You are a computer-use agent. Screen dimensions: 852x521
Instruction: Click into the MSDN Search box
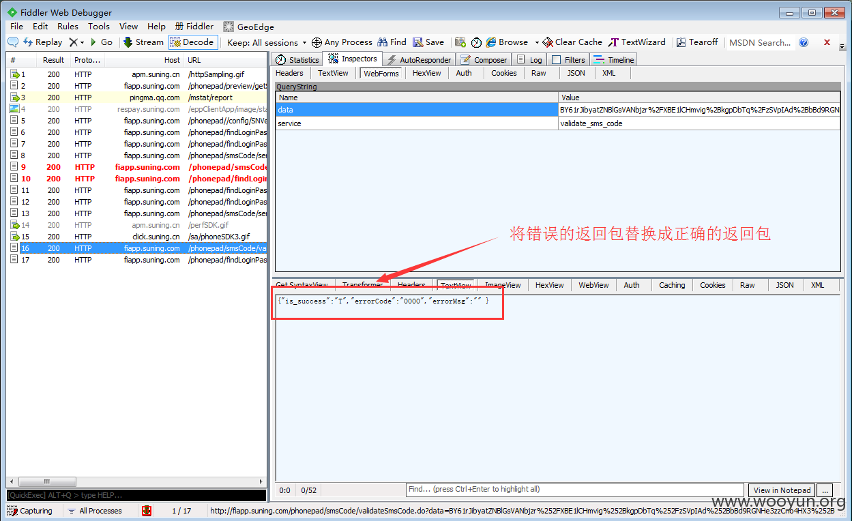(x=759, y=42)
